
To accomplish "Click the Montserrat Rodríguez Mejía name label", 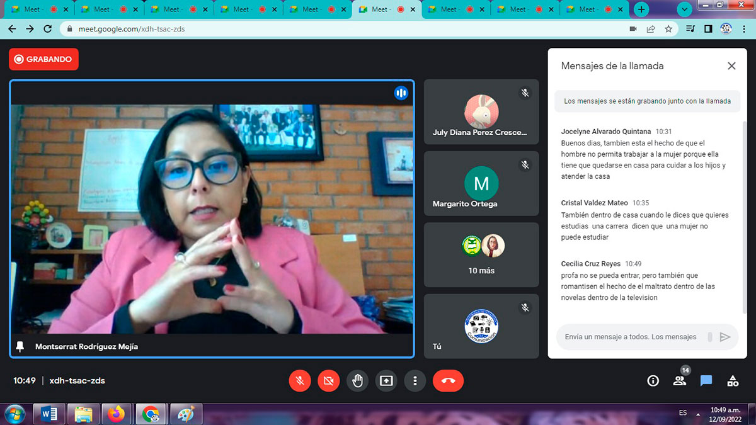I will click(86, 347).
